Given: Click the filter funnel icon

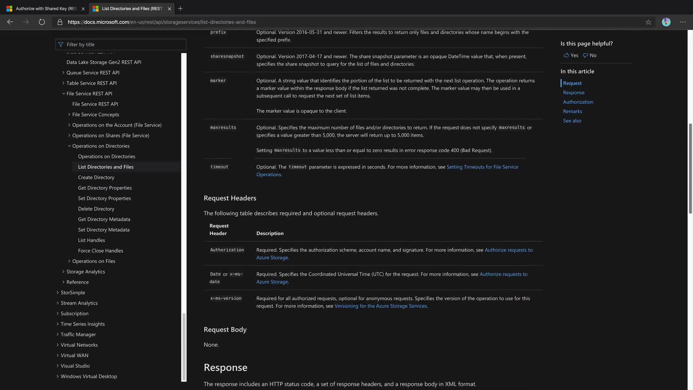Looking at the screenshot, I should click(x=61, y=44).
